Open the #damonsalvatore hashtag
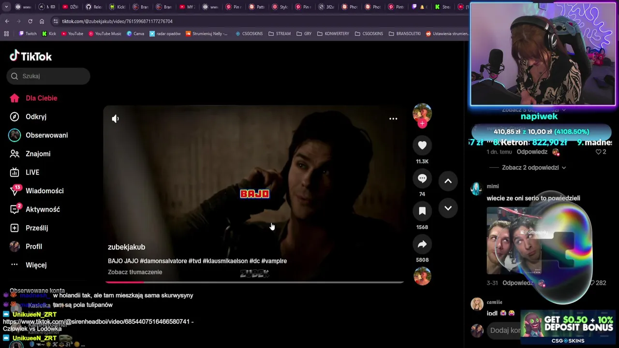The height and width of the screenshot is (348, 619). point(163,261)
